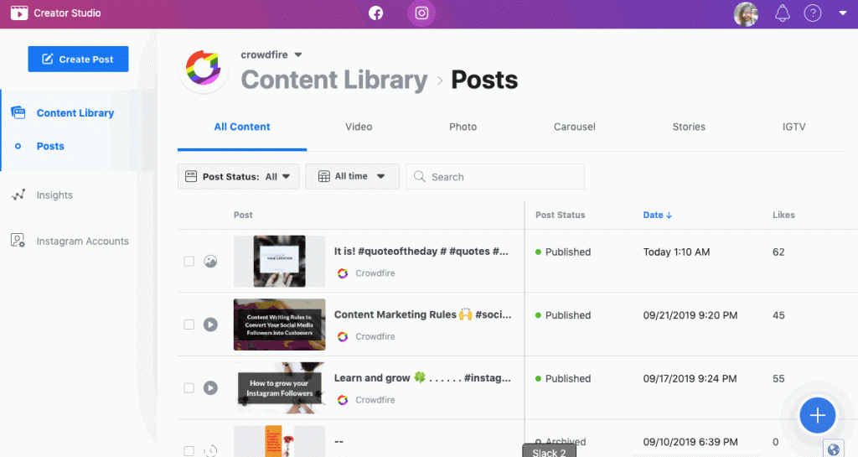Open the notifications bell

click(x=783, y=13)
